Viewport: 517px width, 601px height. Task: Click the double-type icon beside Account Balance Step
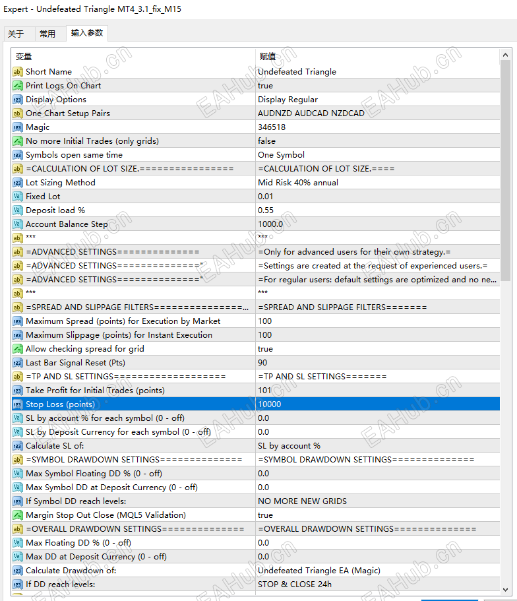click(x=18, y=224)
